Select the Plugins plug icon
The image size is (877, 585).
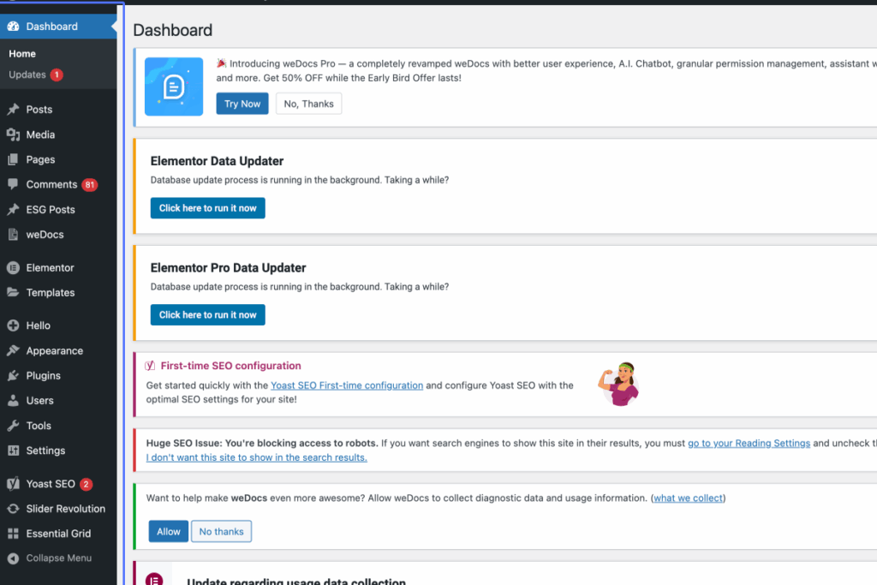click(x=14, y=375)
